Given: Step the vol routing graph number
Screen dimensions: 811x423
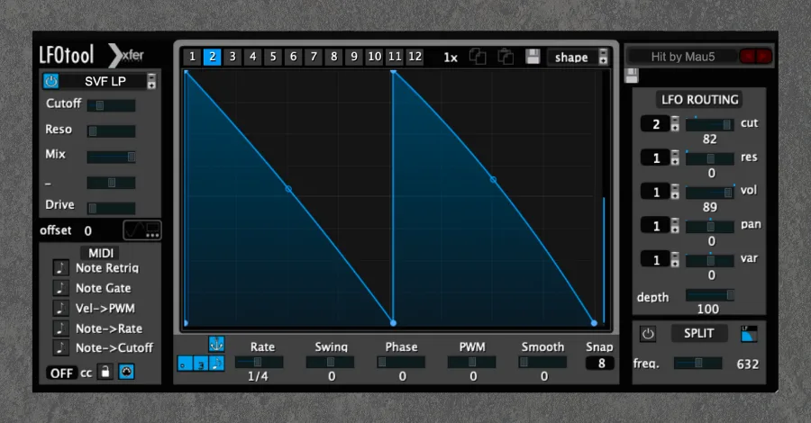Looking at the screenshot, I should 675,192.
